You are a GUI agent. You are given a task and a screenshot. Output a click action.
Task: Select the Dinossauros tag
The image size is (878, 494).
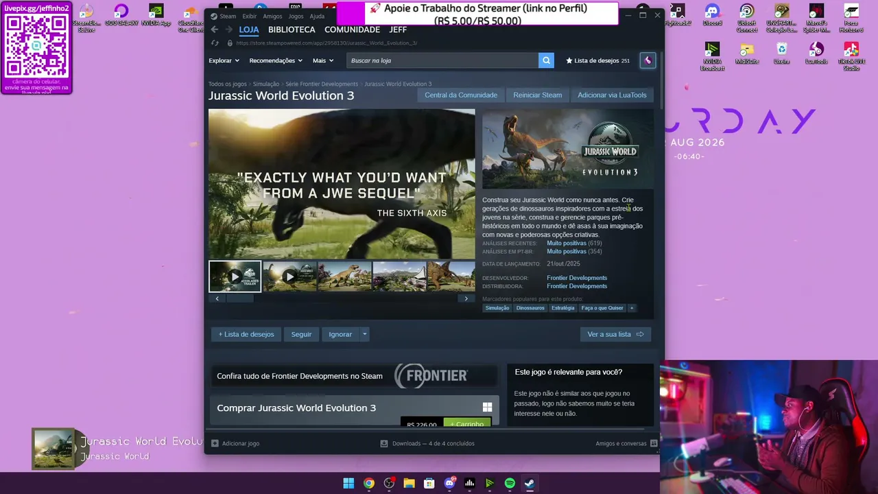530,308
